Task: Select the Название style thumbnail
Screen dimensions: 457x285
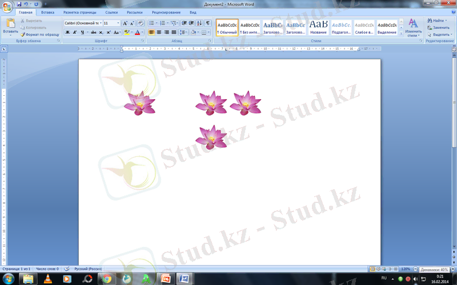Action: click(x=318, y=26)
